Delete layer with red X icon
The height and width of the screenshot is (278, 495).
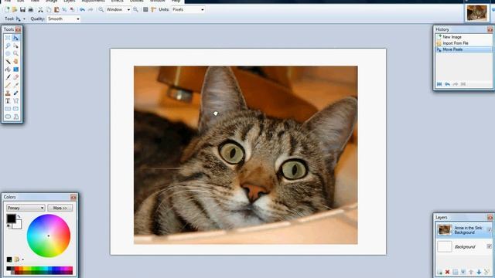tap(447, 272)
